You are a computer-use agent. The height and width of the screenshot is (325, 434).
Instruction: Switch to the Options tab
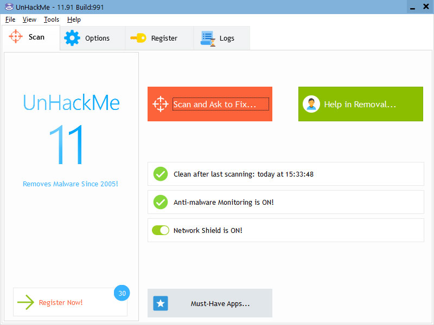point(93,38)
